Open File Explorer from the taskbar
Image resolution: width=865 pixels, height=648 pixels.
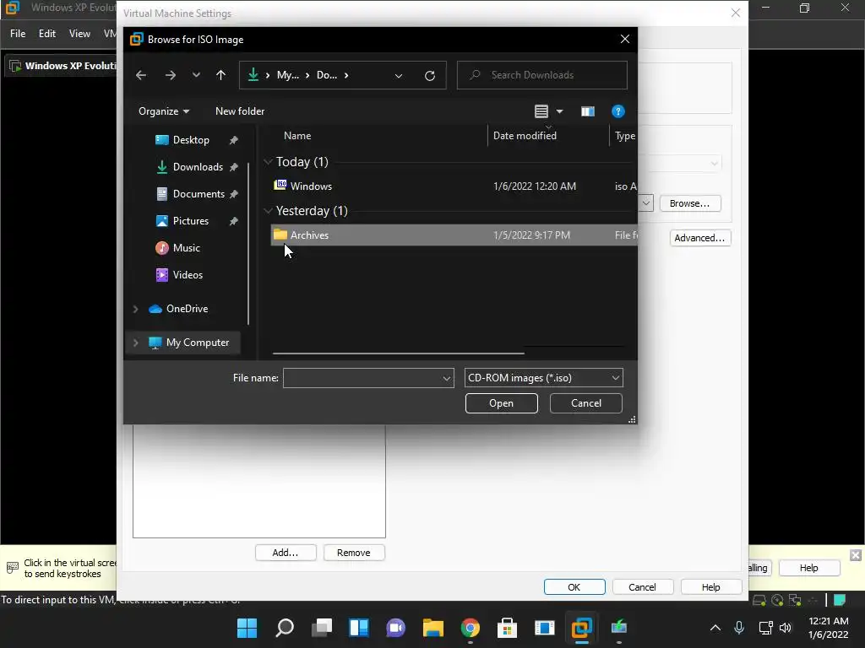coord(433,628)
